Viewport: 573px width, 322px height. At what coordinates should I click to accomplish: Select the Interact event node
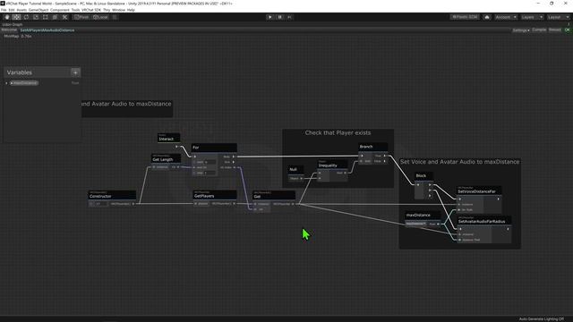[168, 138]
